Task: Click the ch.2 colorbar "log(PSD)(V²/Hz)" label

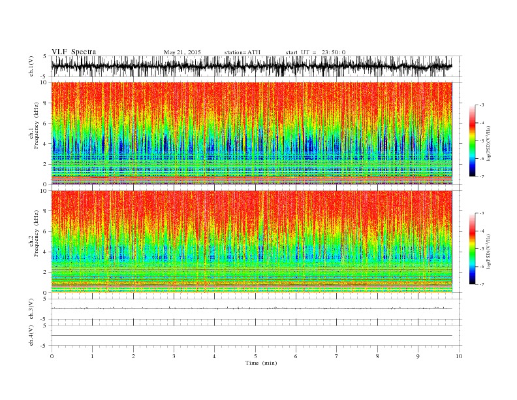Action: tap(488, 251)
